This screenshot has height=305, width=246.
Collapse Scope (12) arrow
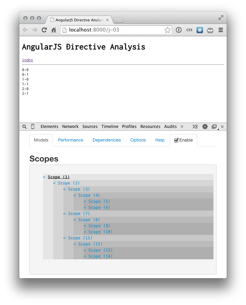point(75,244)
